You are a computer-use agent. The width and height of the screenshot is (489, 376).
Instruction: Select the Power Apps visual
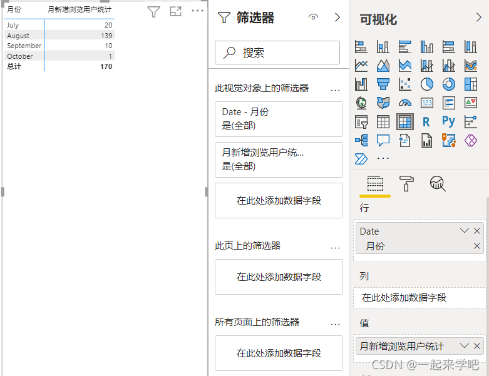click(471, 140)
